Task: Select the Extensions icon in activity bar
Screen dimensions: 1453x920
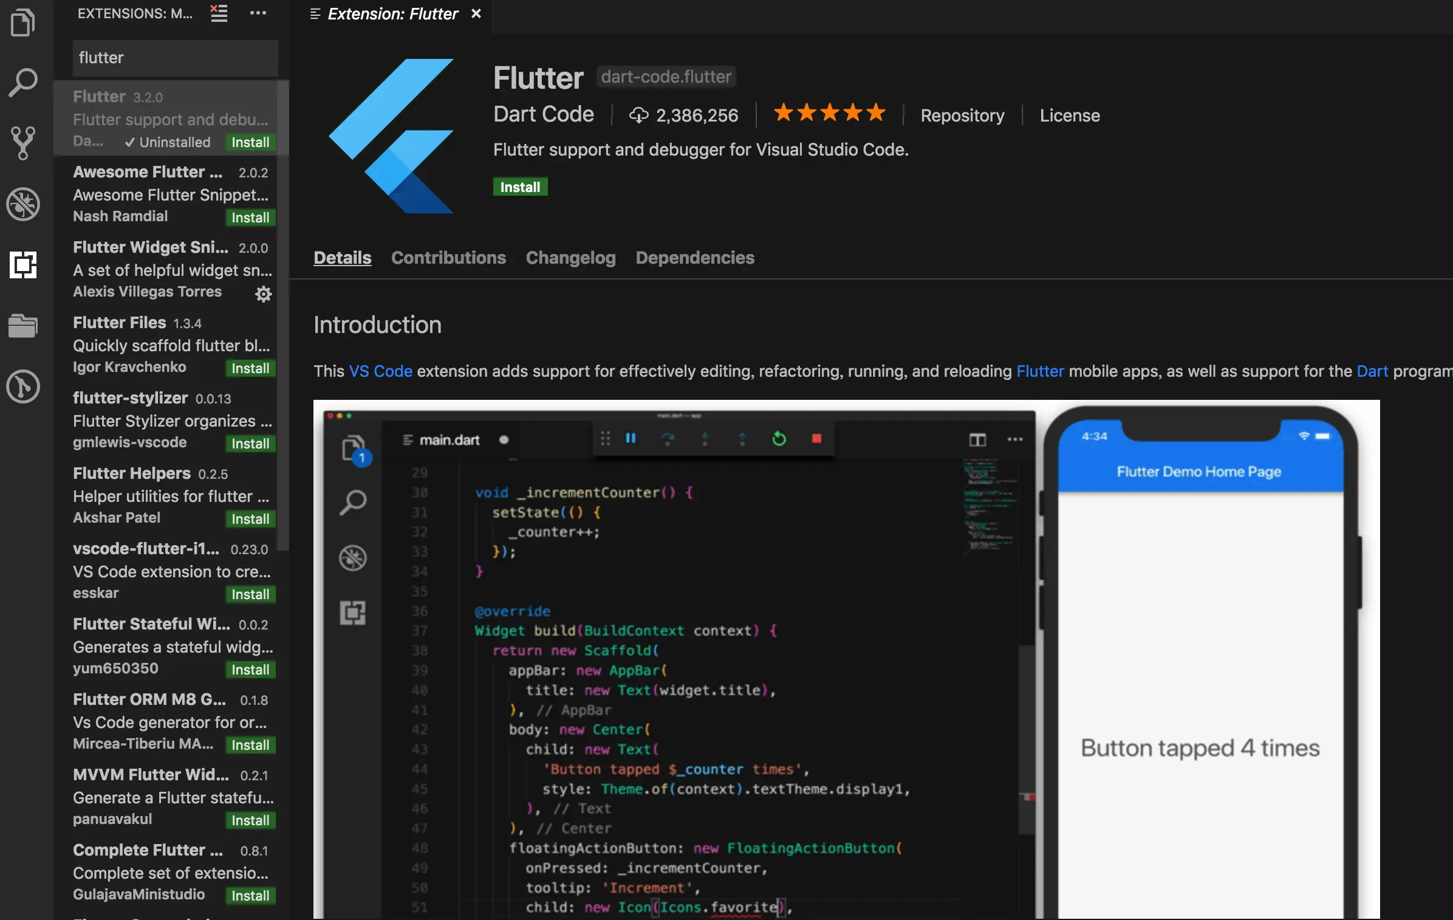Action: 23,265
